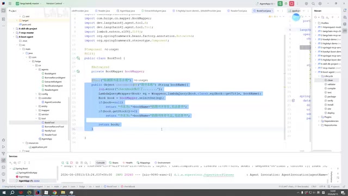Open the Project tool window folder icon
This screenshot has width=348, height=196.
(3, 10)
